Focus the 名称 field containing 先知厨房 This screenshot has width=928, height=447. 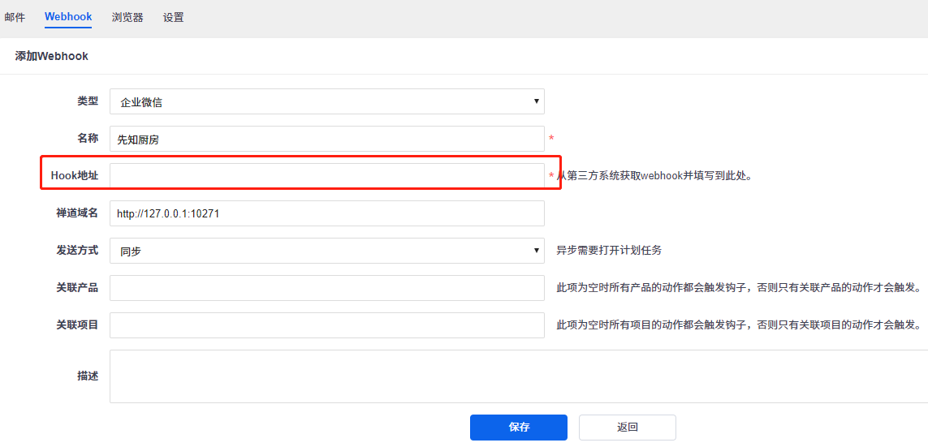pos(326,139)
